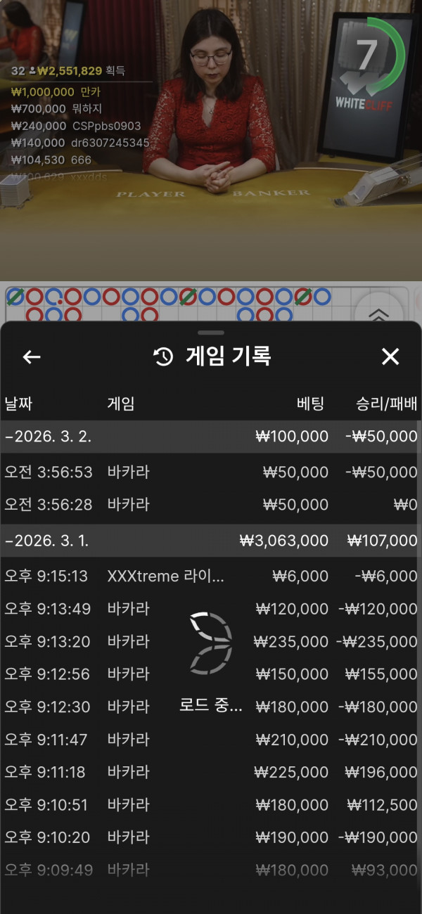Click the 베팅 column header
The image size is (422, 914).
(x=310, y=404)
